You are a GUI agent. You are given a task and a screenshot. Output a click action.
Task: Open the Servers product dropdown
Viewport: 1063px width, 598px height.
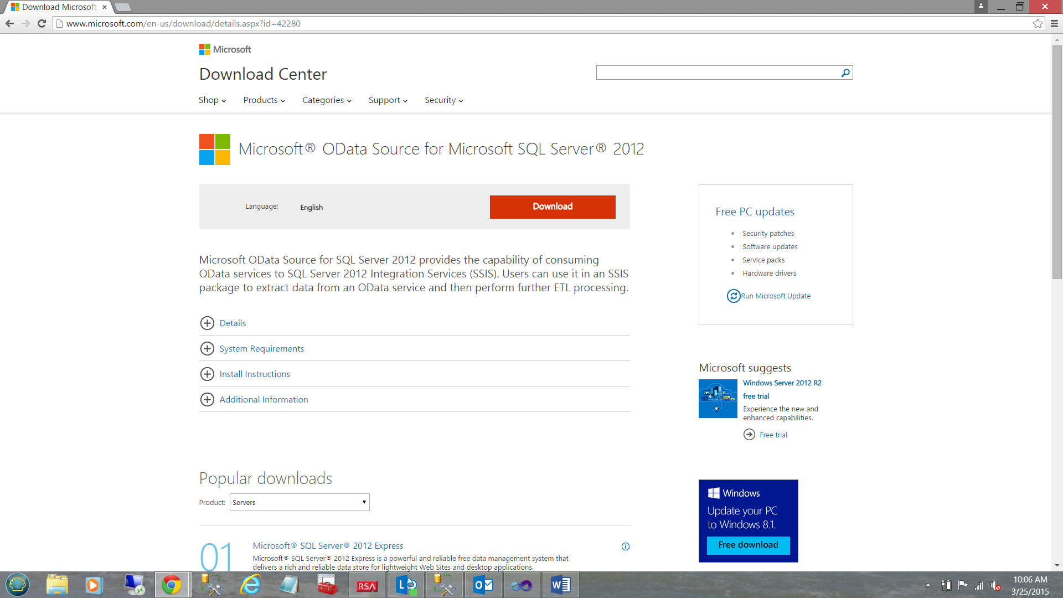300,502
